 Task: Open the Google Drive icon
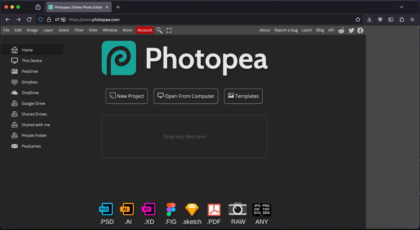point(15,104)
